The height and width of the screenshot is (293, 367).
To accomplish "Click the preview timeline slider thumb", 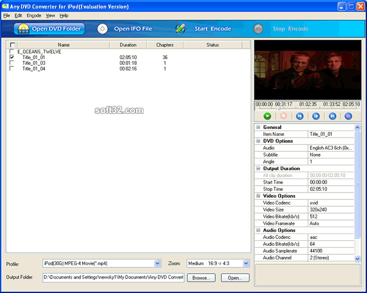I will tap(279, 108).
